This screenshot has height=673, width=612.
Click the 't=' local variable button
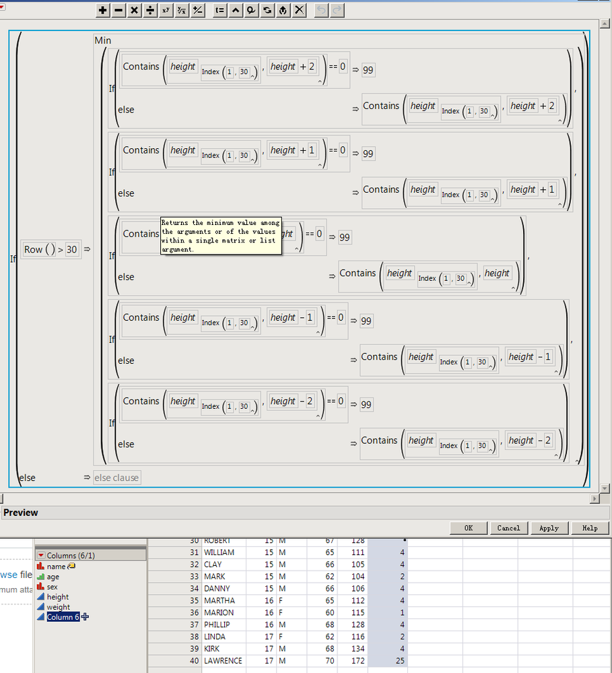click(x=220, y=10)
